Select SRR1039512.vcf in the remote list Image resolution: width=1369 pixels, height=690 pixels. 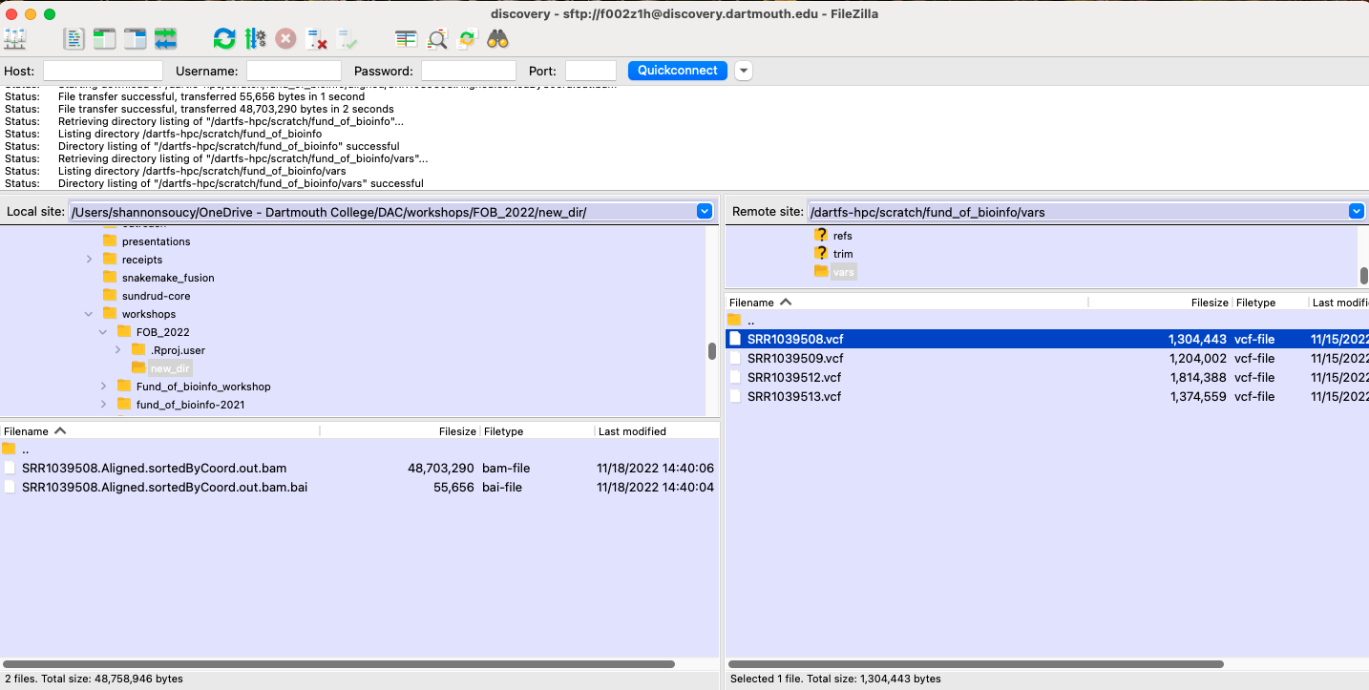(794, 377)
